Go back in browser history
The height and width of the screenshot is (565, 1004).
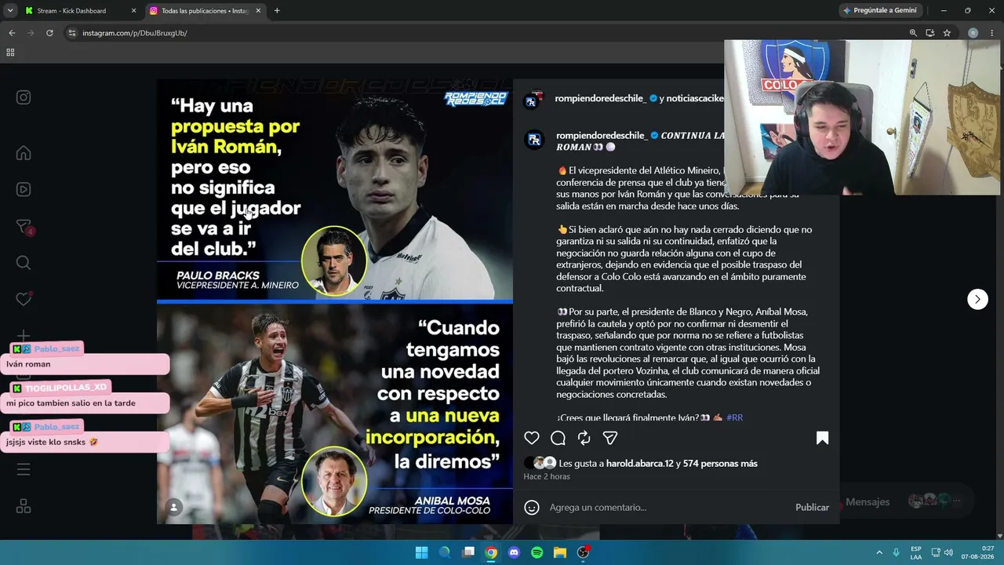[x=12, y=33]
